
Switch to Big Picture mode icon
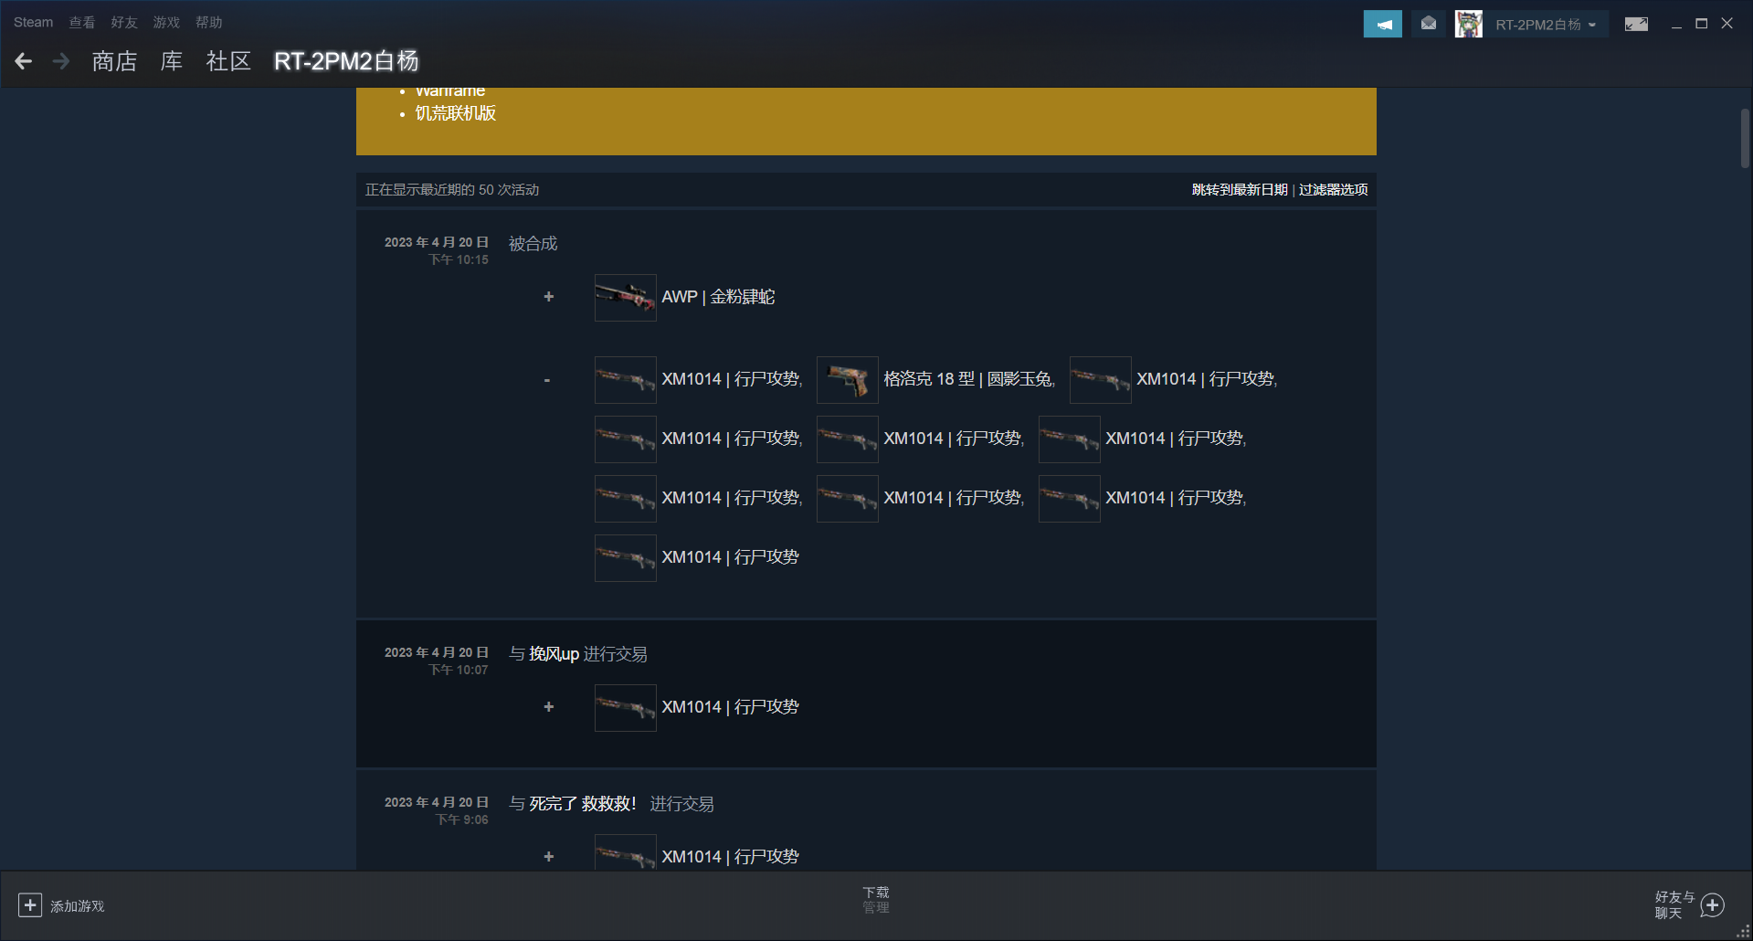pyautogui.click(x=1636, y=24)
